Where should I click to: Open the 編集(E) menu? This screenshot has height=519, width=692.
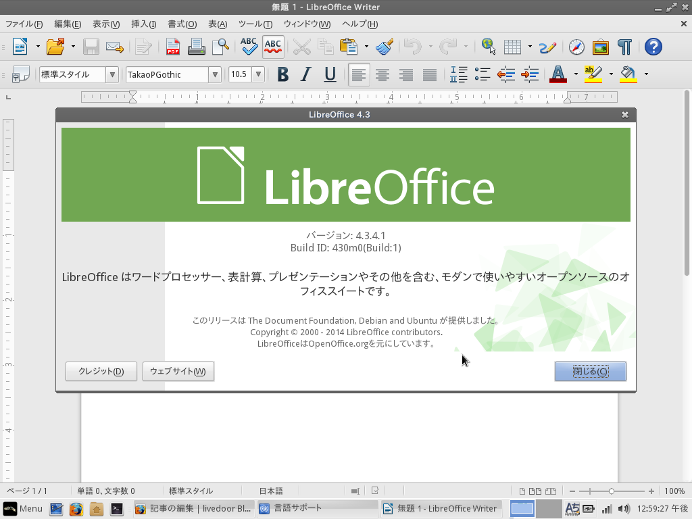[x=68, y=24]
